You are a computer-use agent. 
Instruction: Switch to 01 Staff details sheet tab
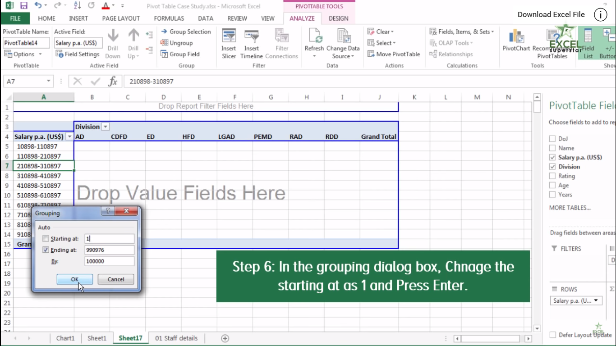tap(176, 338)
